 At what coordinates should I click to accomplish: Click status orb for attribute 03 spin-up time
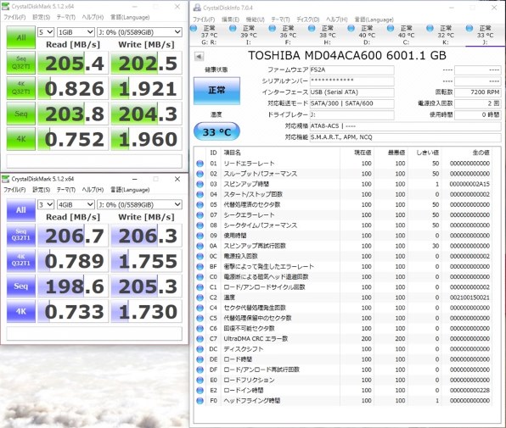point(200,184)
